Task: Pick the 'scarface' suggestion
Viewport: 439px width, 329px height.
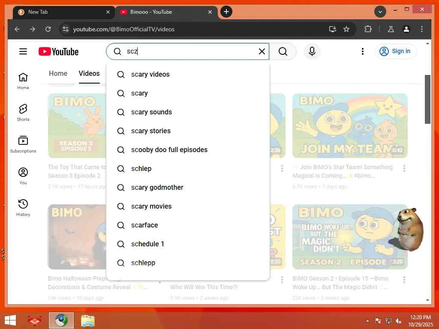Action: 188,225
